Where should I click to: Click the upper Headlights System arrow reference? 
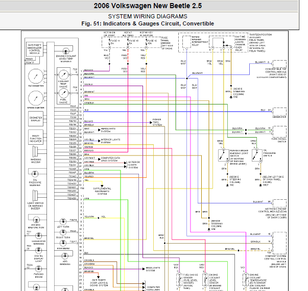tap(99, 130)
